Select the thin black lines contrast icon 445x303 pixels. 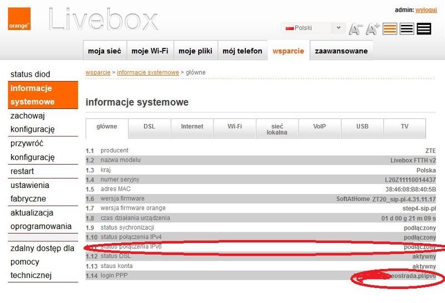coord(407,29)
